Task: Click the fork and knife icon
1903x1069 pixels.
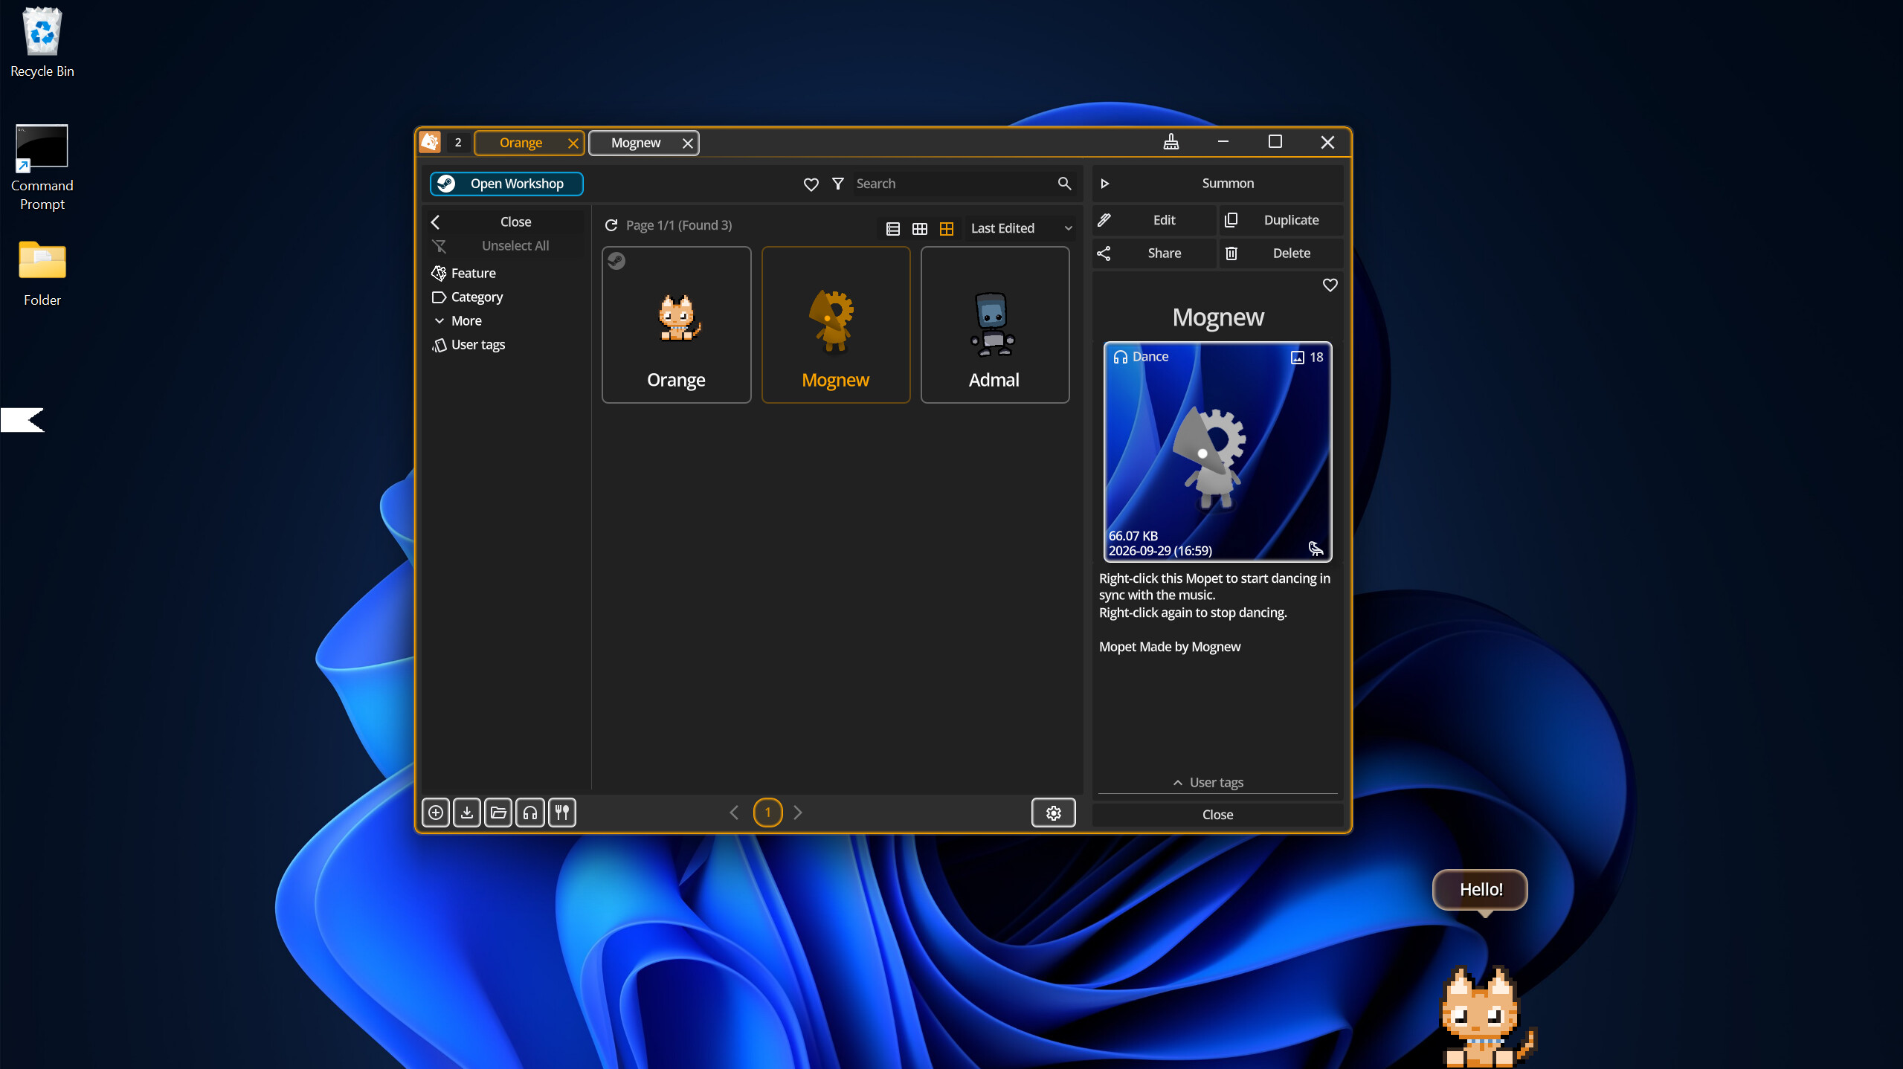Action: [562, 813]
